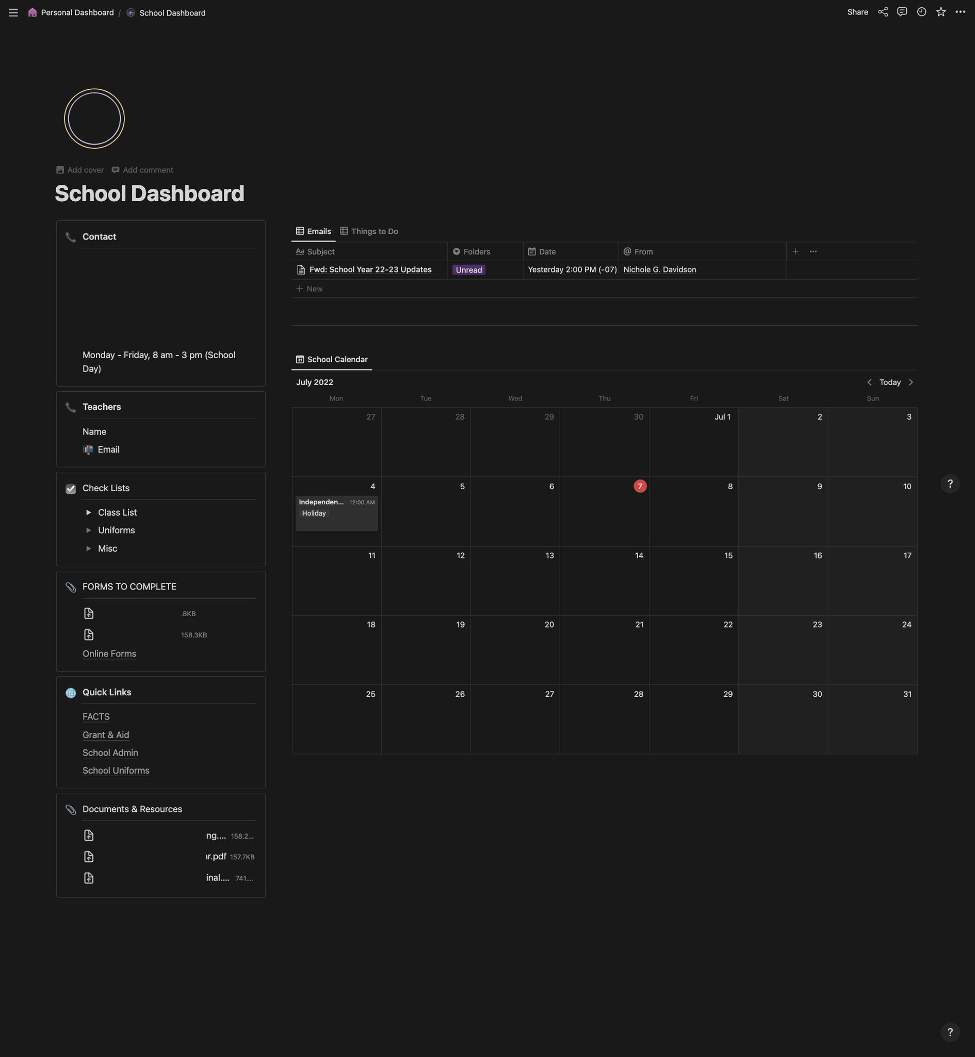
Task: Click the Name line under Teachers
Action: [94, 431]
